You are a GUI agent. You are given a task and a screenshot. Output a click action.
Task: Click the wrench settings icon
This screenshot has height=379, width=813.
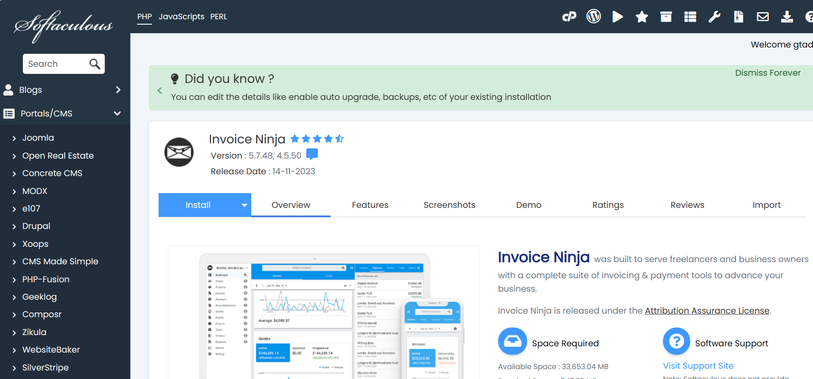pyautogui.click(x=714, y=17)
